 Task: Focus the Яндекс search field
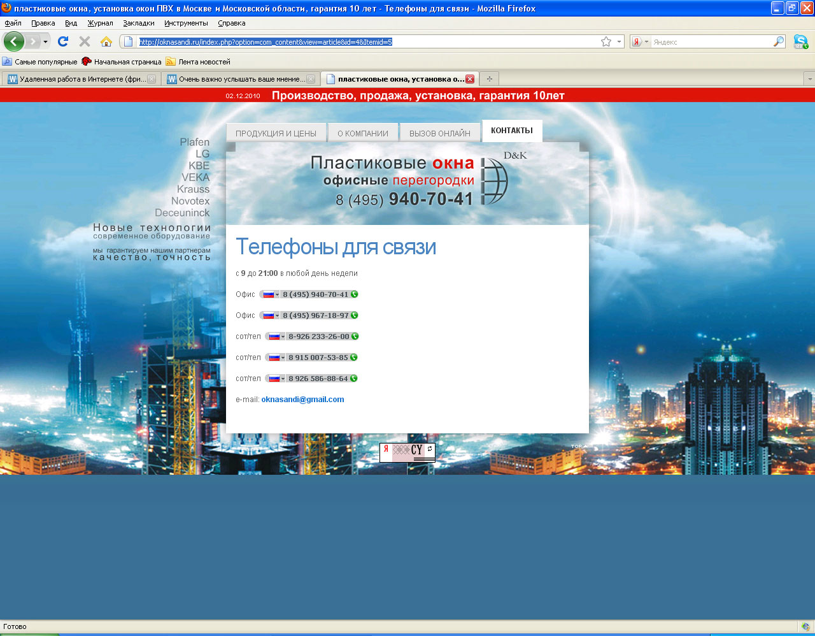coord(711,42)
